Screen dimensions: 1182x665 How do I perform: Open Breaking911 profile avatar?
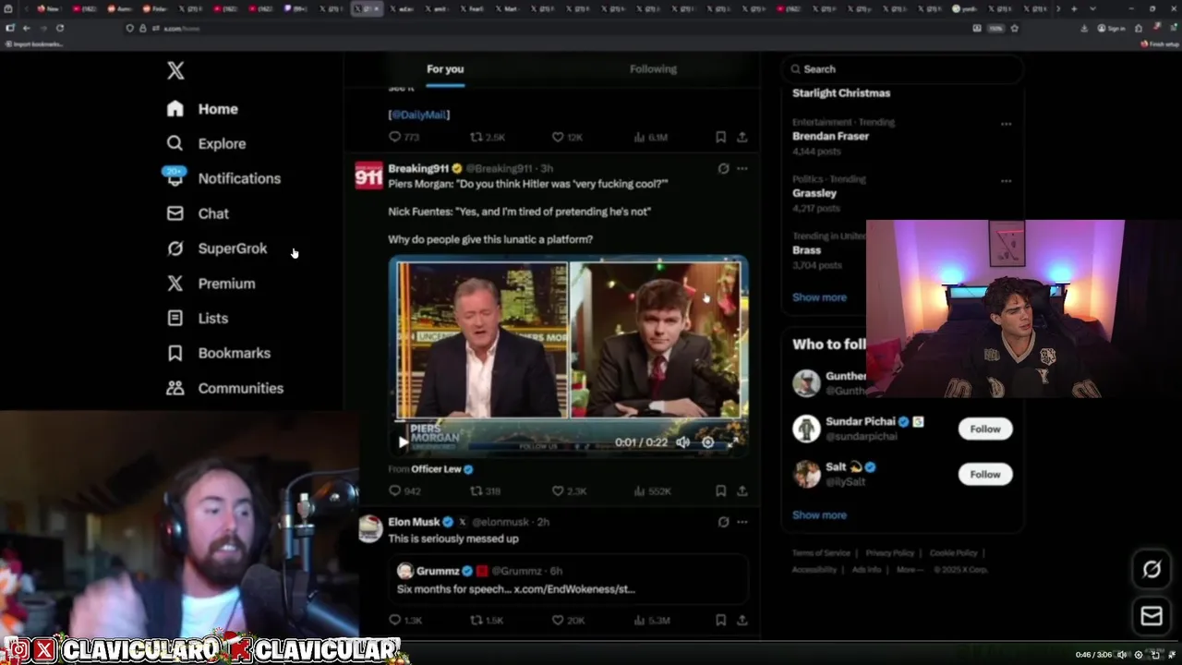[x=368, y=175]
